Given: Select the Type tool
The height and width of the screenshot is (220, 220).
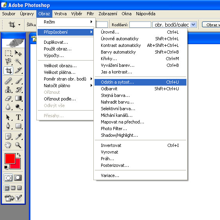Looking at the screenshot, I should pos(18,117).
